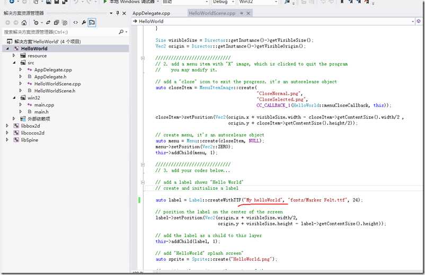Click "CloseSelected.png" string in code
Image resolution: width=425 pixels, height=275 pixels.
[281, 100]
